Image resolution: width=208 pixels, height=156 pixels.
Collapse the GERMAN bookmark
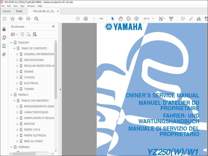[x=11, y=147]
